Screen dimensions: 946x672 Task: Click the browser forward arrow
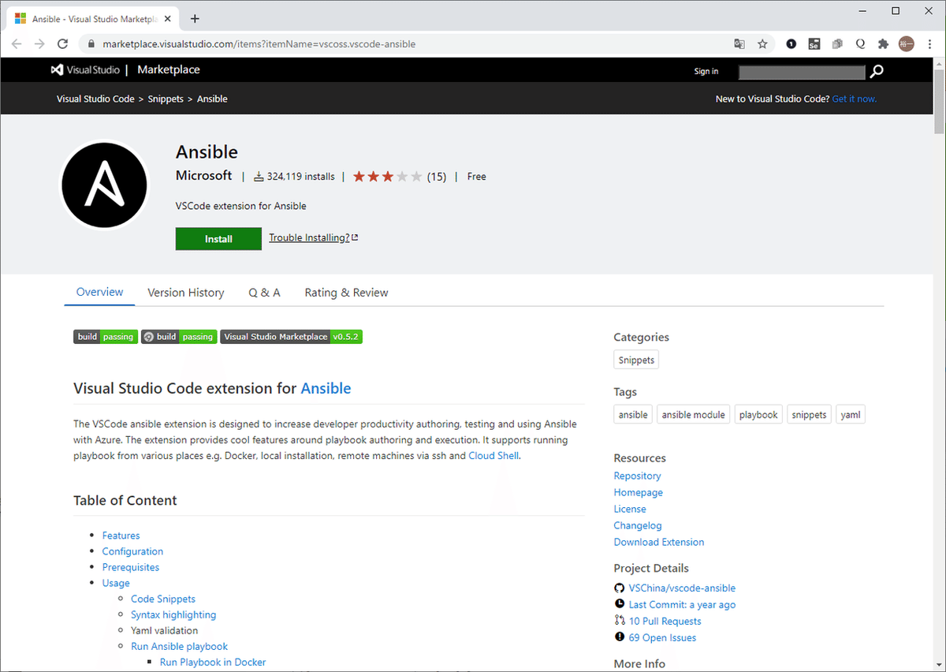pos(39,44)
